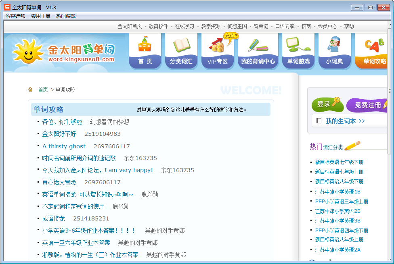Open the 'A thirsty ghost' post link
394x264 pixels.
click(x=64, y=146)
